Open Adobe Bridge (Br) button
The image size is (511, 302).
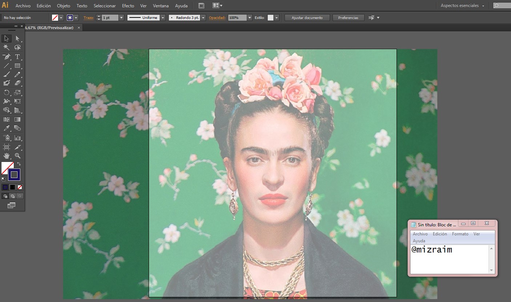tap(201, 5)
